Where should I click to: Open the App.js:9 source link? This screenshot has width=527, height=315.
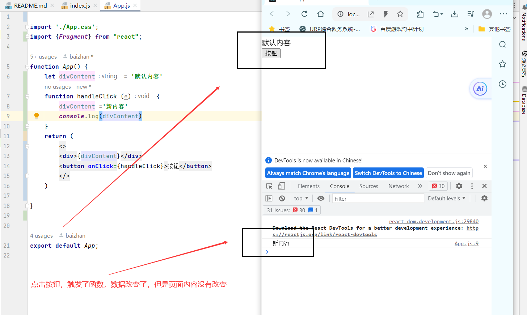point(467,243)
